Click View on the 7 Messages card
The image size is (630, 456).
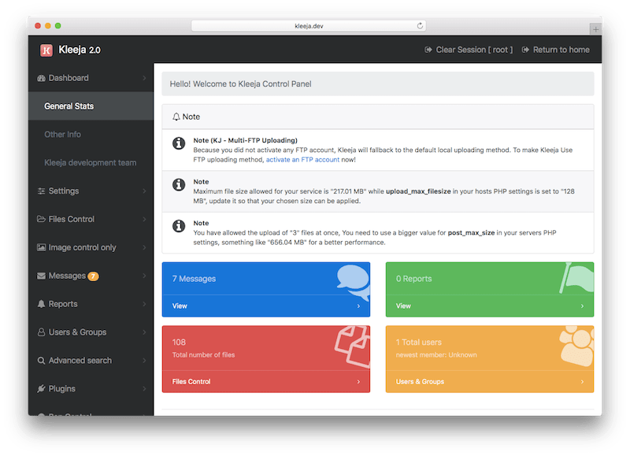(179, 306)
